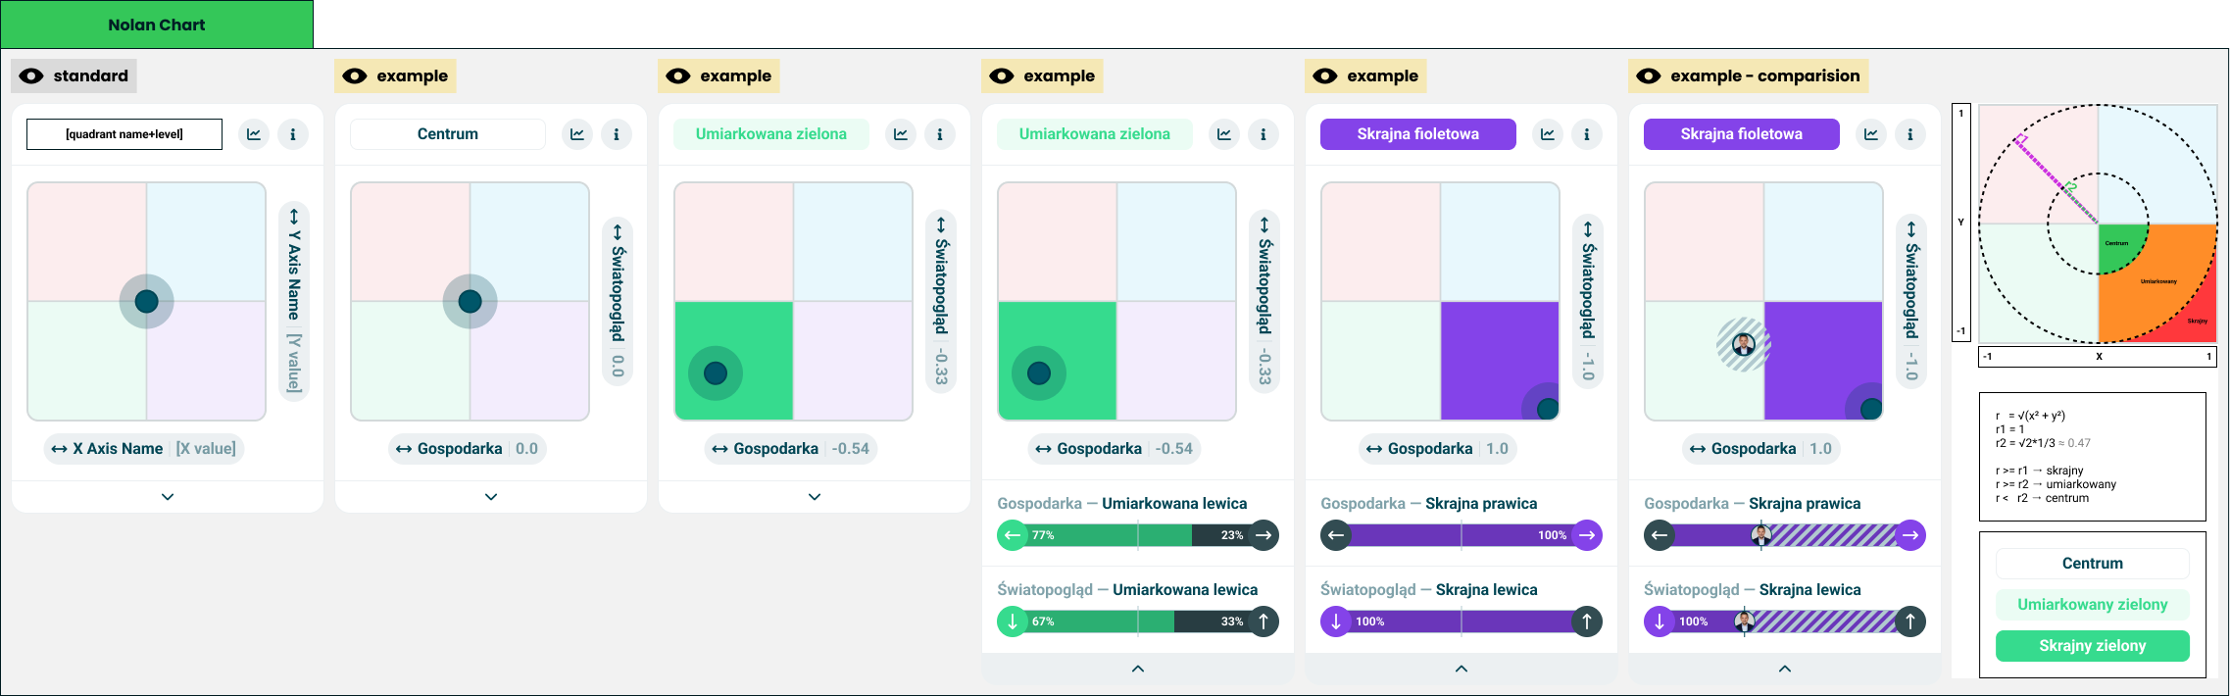Click Umiarkowany zielony label button

pos(2093,605)
